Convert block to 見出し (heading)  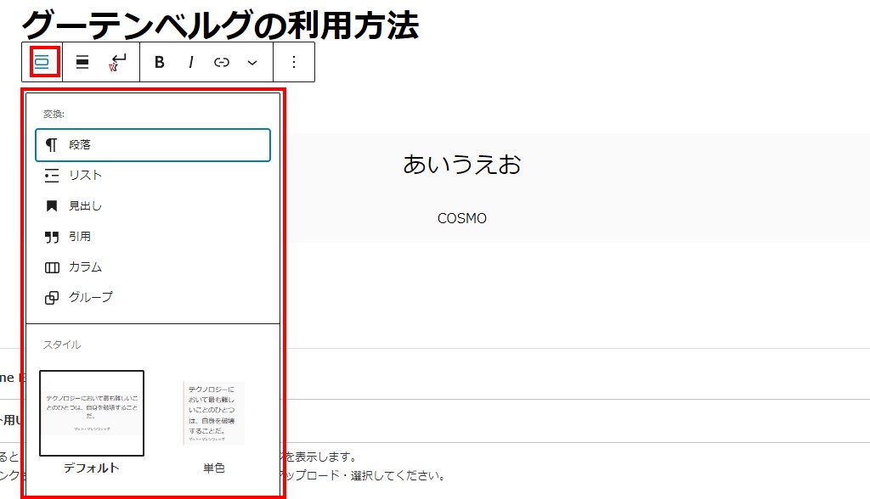pyautogui.click(x=85, y=206)
